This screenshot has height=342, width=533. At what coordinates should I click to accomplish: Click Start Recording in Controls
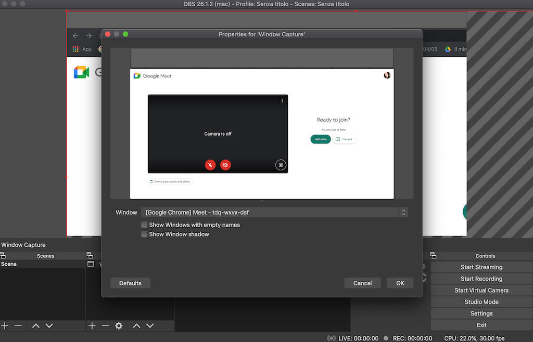(x=481, y=279)
